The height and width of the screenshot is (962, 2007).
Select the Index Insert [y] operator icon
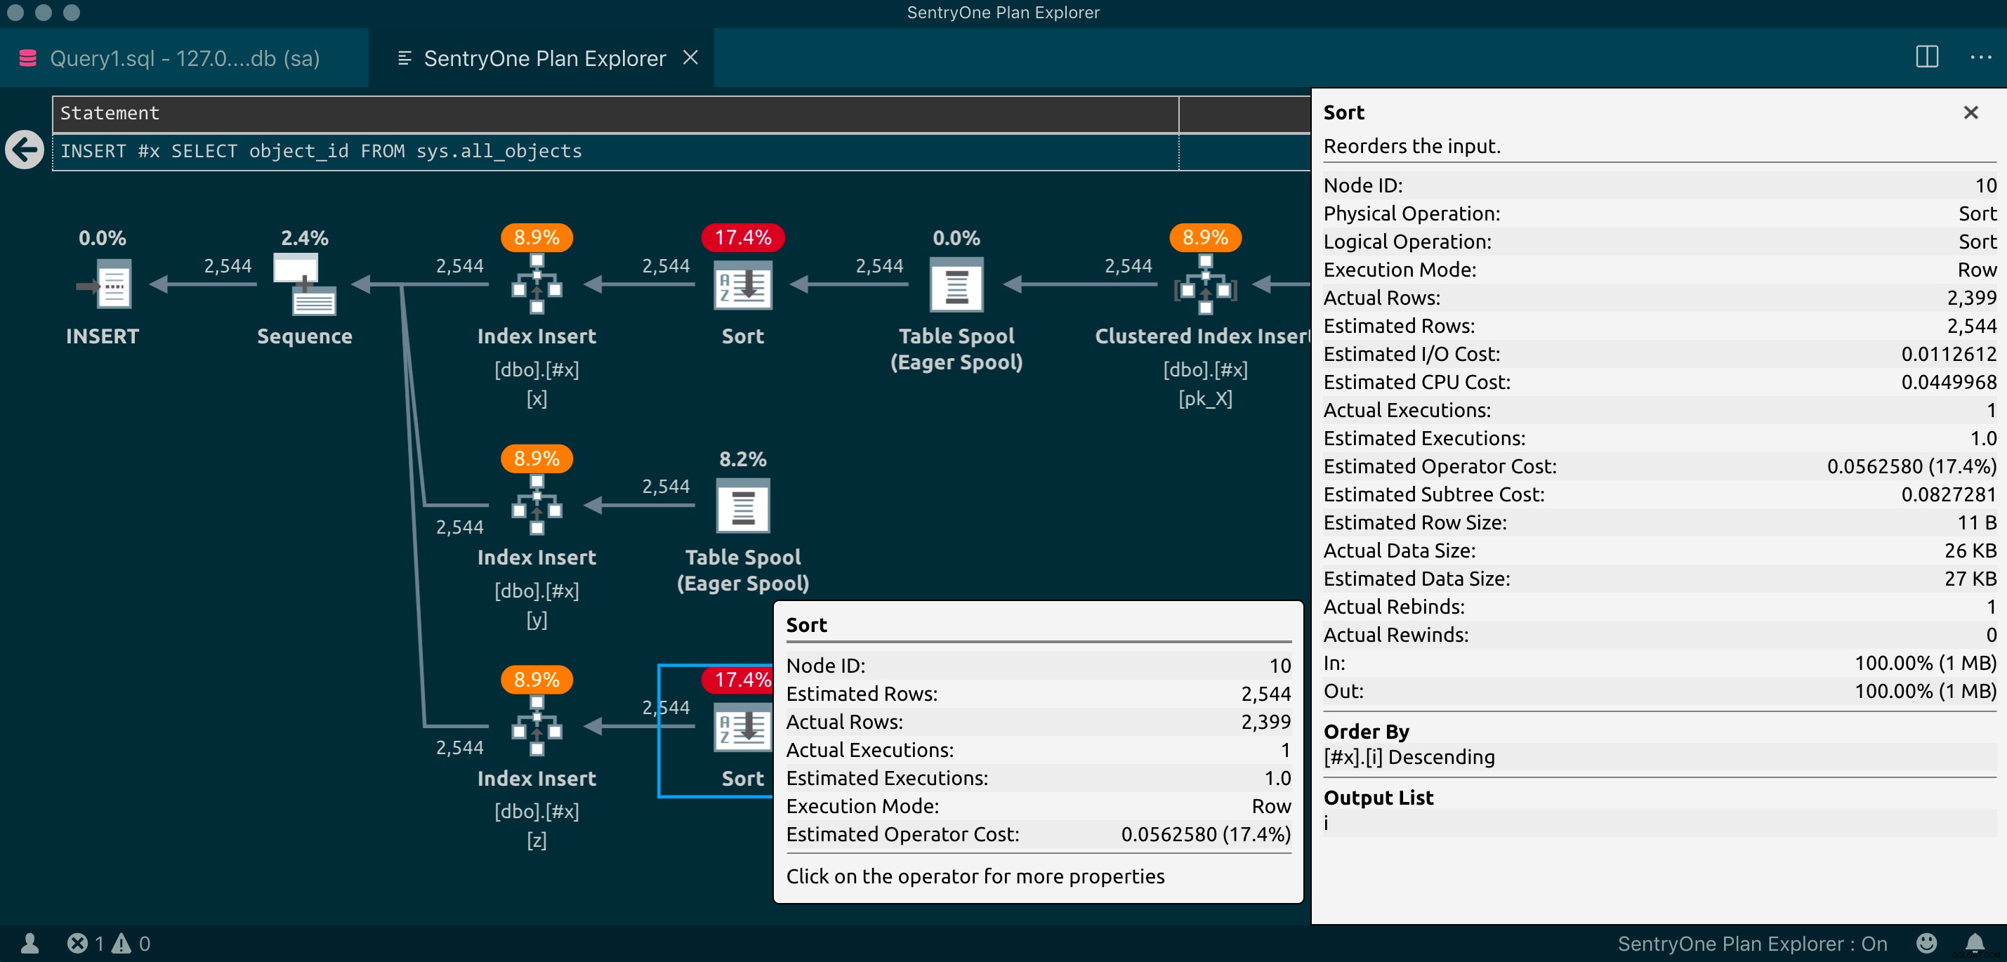pos(537,506)
